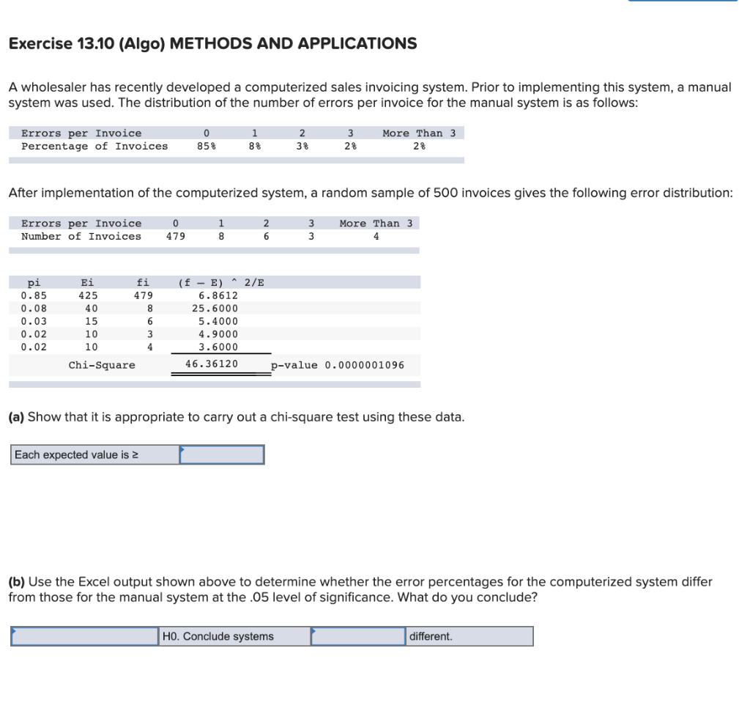Click the answer input beside 'Each expected value is ≥'
The width and height of the screenshot is (750, 711).
[x=221, y=454]
